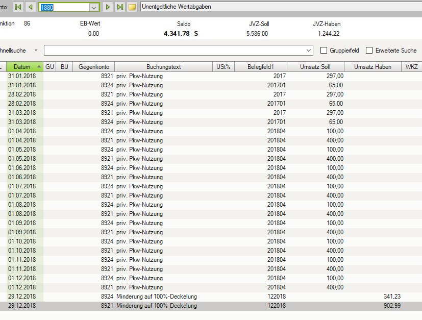
Task: Select Belegfeld 201701 in 31.01.2018 row
Action: coord(276,85)
